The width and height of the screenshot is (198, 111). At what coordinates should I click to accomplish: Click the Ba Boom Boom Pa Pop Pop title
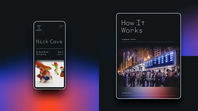coord(42,53)
